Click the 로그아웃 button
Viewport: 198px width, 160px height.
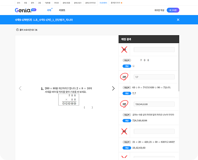pyautogui.click(x=173, y=10)
